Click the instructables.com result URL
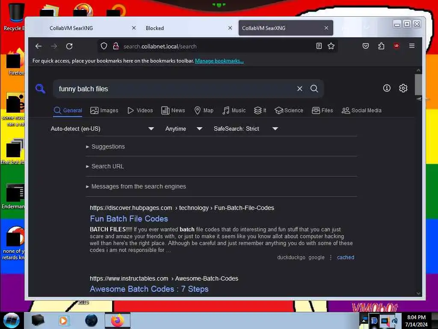This screenshot has height=329, width=438. coord(164,278)
